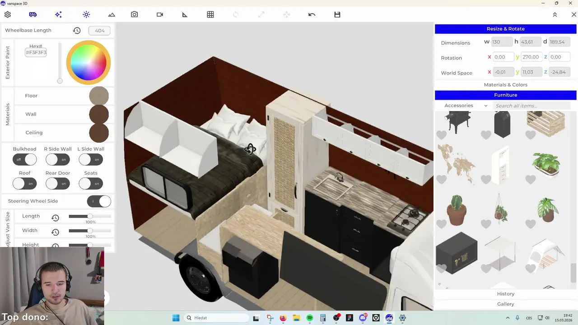Viewport: 578px width, 325px height.
Task: Adjust the van Width slider
Action: point(90,231)
